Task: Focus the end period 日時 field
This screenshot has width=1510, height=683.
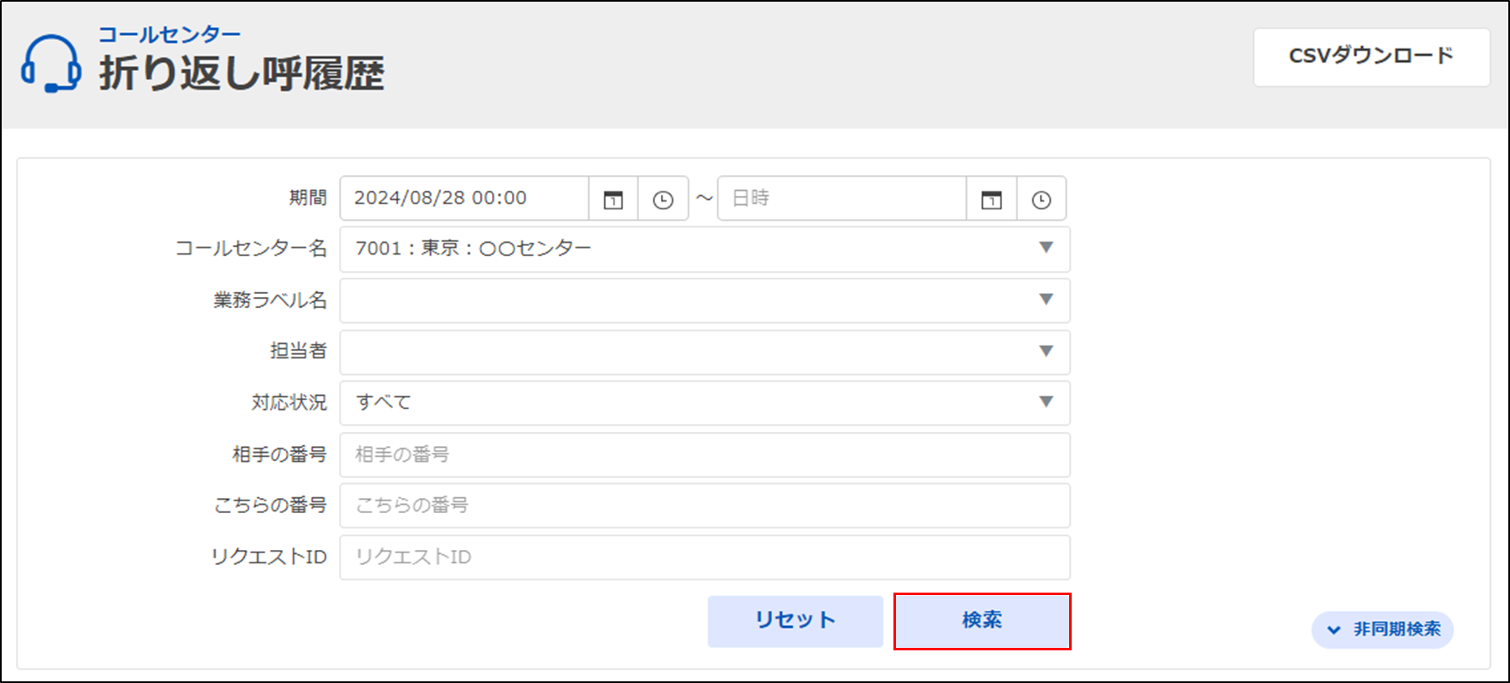Action: (x=841, y=198)
